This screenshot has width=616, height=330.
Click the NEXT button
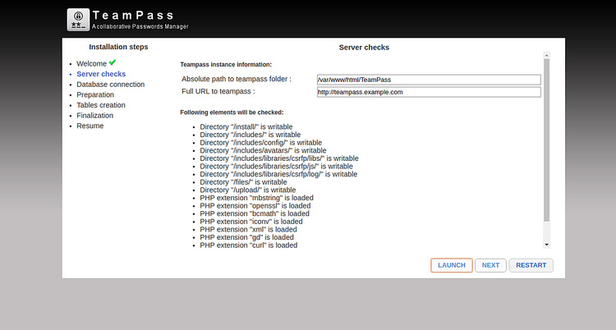coord(490,265)
